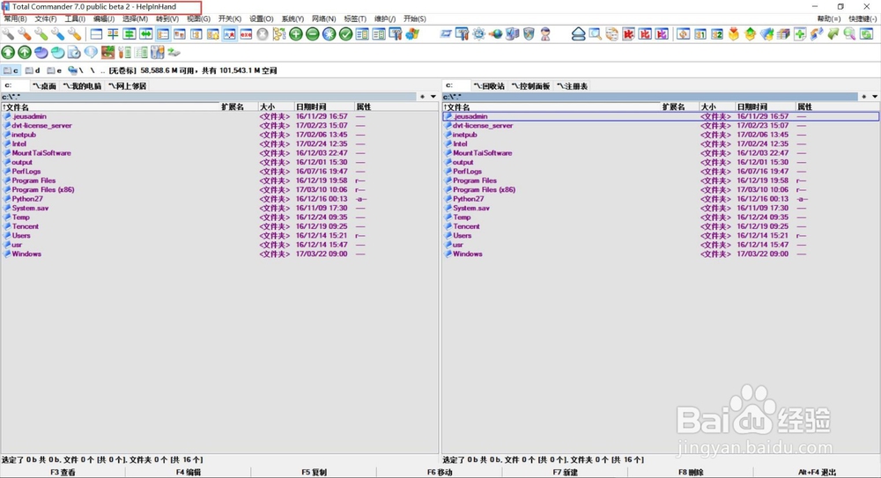This screenshot has height=478, width=881.
Task: Click right panel favorites asterisk button
Action: (863, 97)
